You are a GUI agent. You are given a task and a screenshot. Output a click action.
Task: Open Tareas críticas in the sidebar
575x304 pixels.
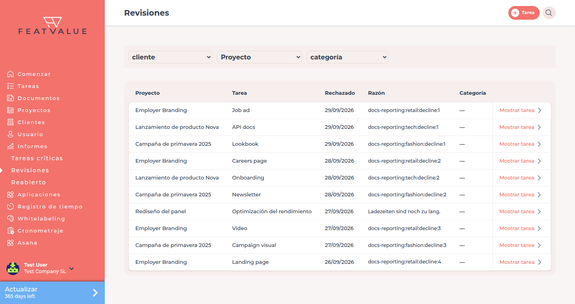point(37,158)
